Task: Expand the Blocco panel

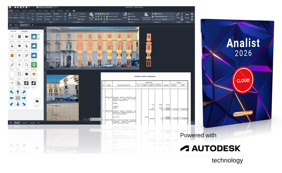Action: click(131, 22)
